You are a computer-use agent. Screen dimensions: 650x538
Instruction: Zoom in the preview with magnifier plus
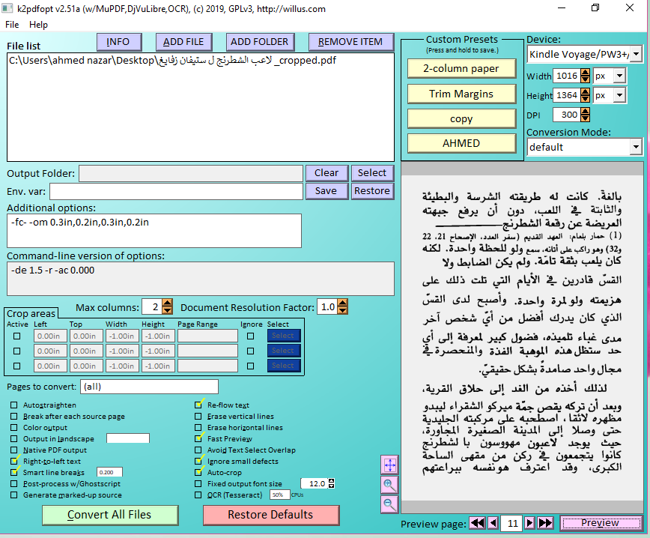click(x=389, y=485)
